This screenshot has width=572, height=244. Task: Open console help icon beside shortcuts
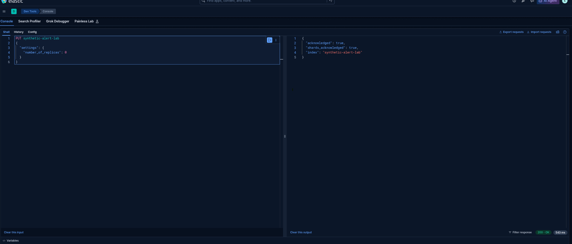pos(565,32)
